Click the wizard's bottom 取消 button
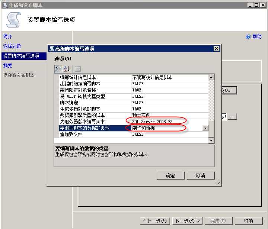The image size is (268, 229). click(249, 221)
